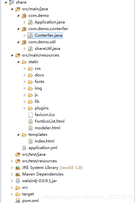Collapse the src/main/java node

tap(12, 9)
